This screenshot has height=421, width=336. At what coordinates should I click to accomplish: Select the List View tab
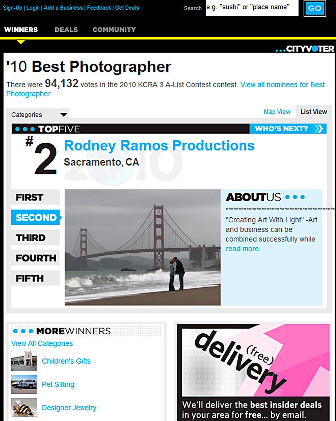click(x=314, y=112)
